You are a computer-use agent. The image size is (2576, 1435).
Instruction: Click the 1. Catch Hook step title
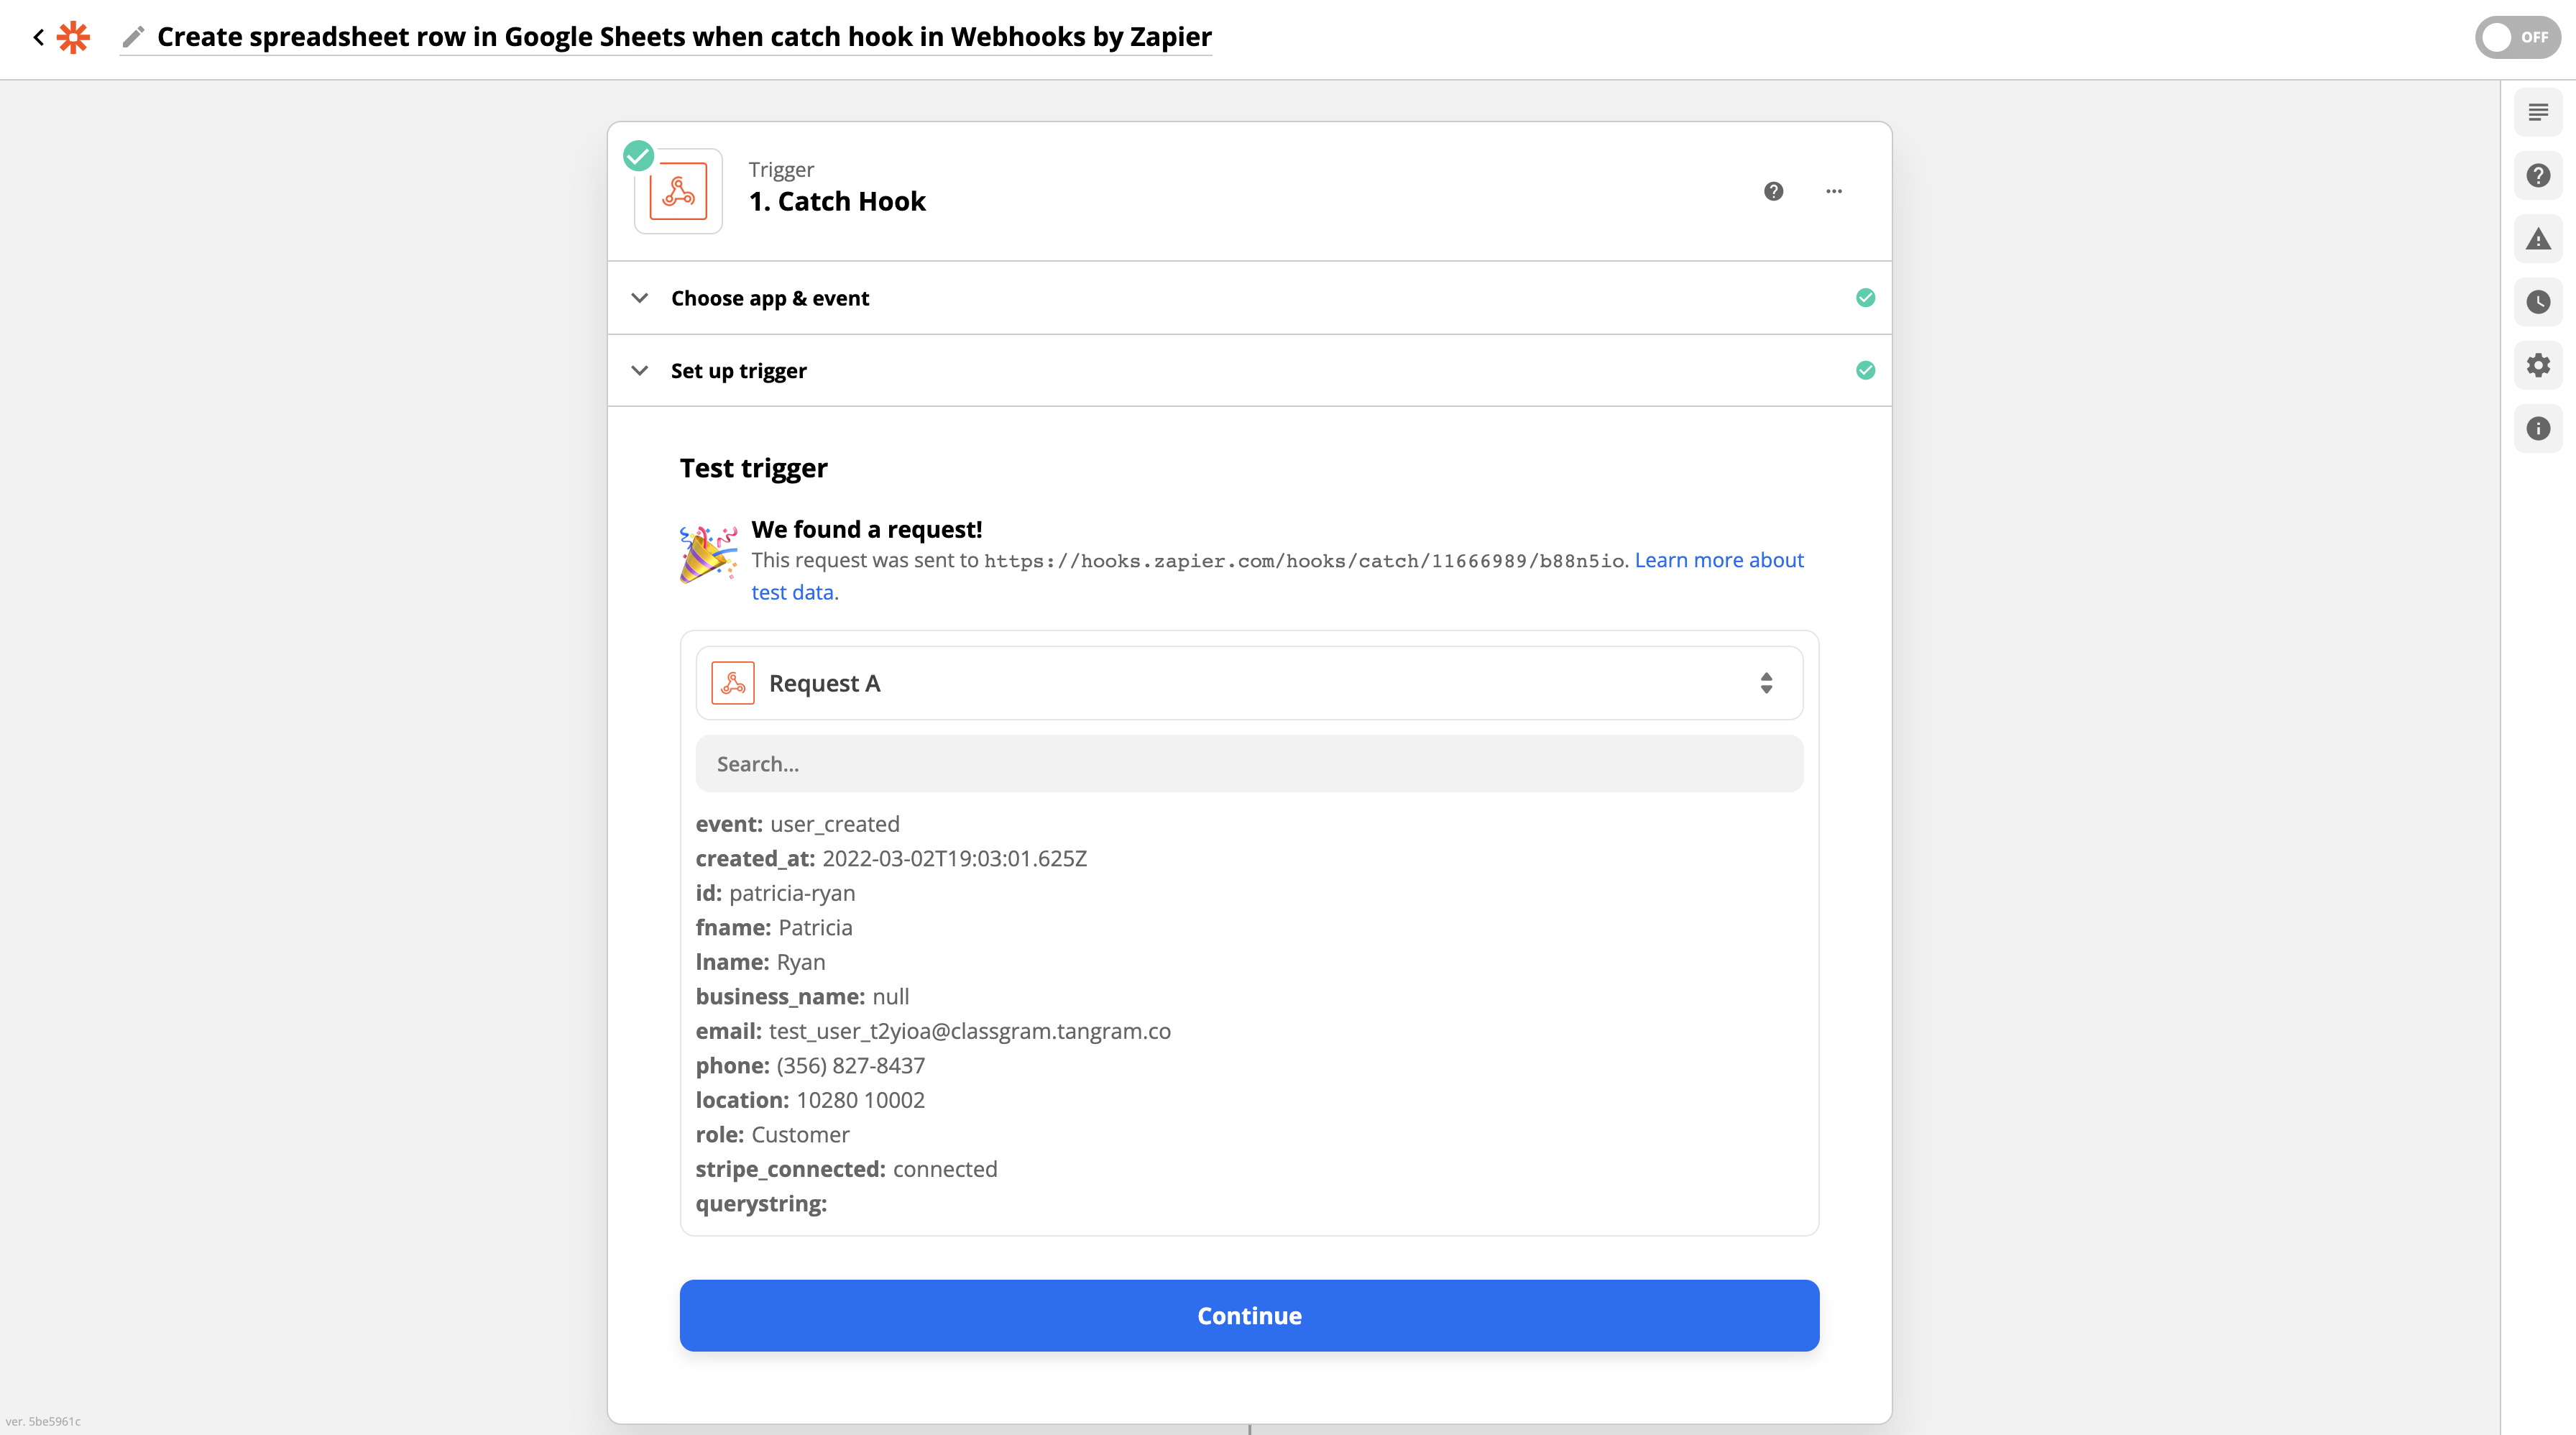tap(837, 201)
